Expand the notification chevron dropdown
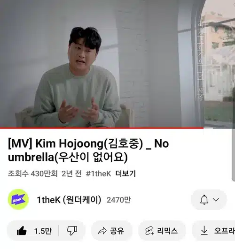235x249 pixels. pos(216,200)
